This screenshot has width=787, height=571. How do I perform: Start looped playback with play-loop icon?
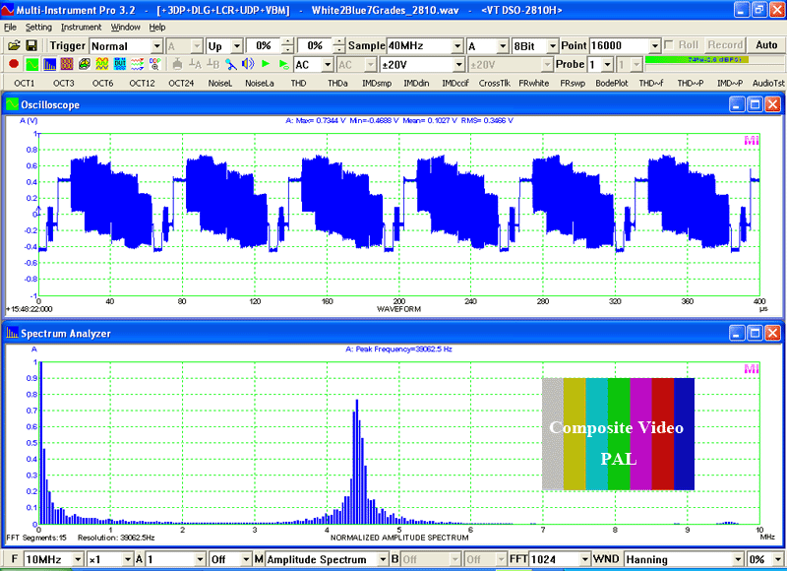click(283, 64)
